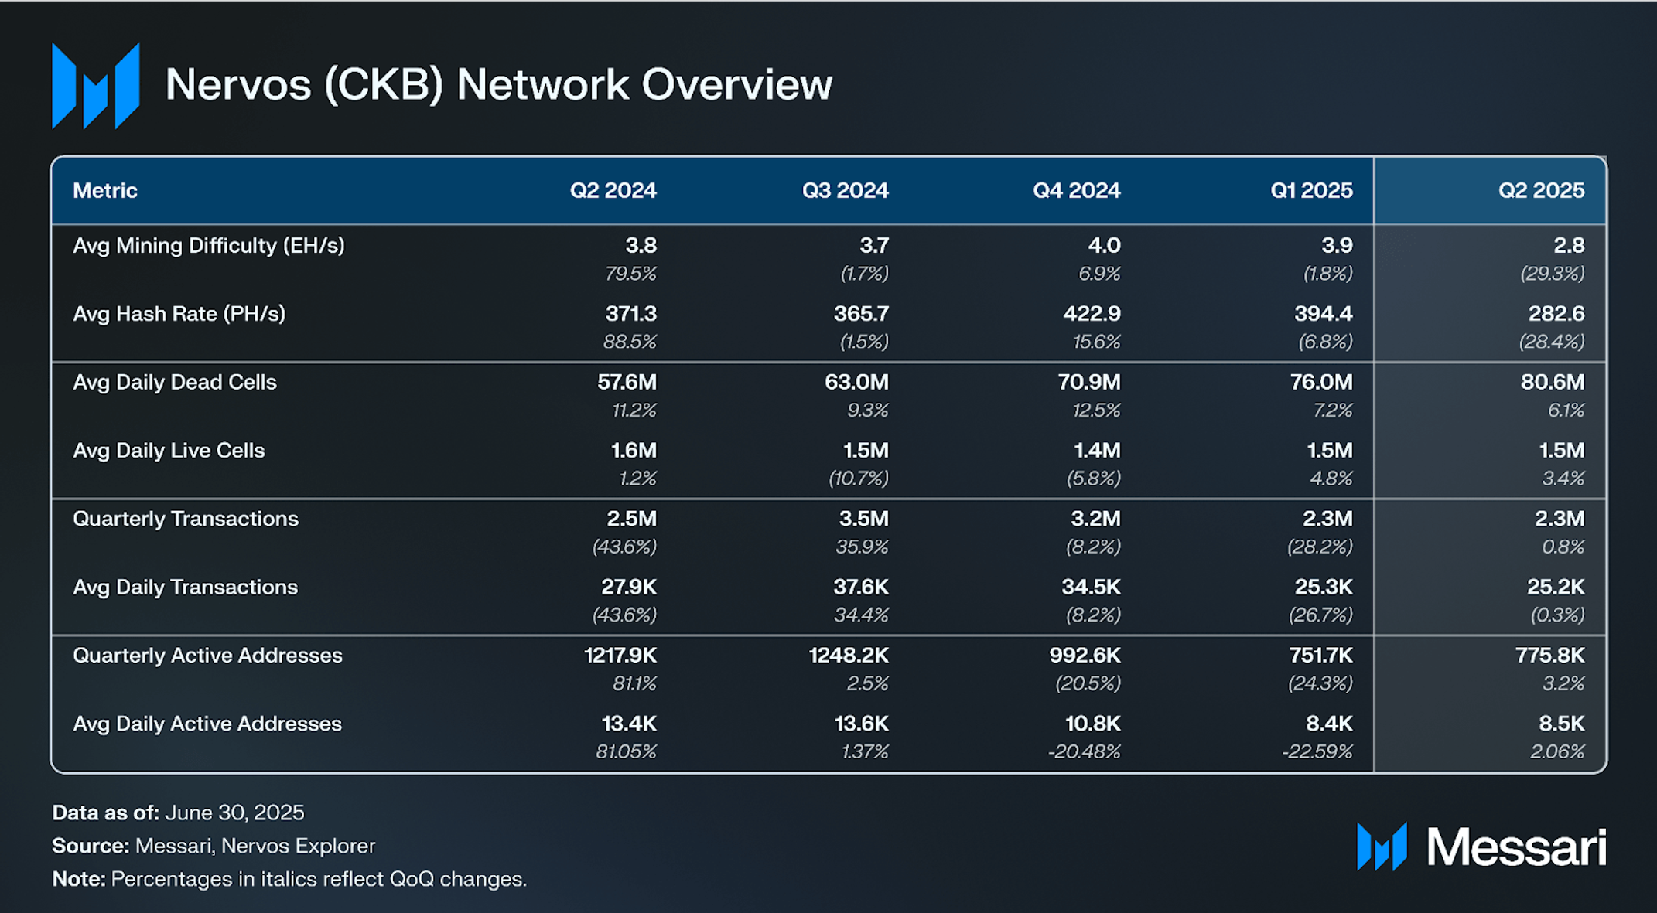Click the Quarterly Transactions row label
This screenshot has width=1657, height=913.
tap(186, 519)
